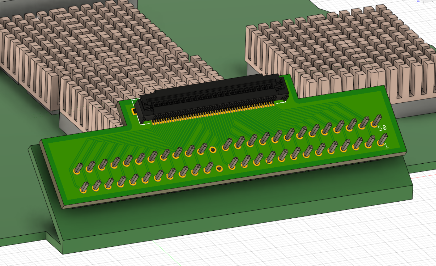436x266 pixels.
Task: Select the header pin beside the 1 label
Action: (382, 140)
